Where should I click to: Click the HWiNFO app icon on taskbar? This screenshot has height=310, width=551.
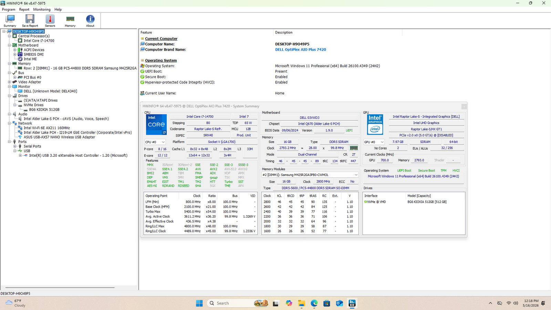352,303
